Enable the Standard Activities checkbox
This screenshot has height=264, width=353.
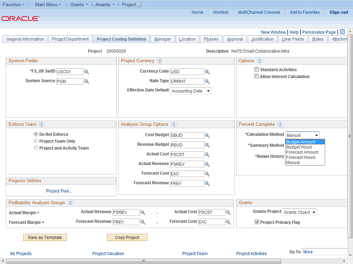(x=256, y=70)
